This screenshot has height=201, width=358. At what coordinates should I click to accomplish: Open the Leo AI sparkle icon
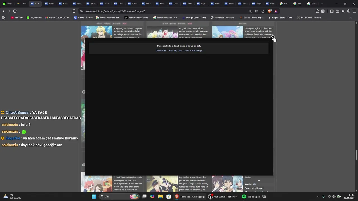coord(343,11)
